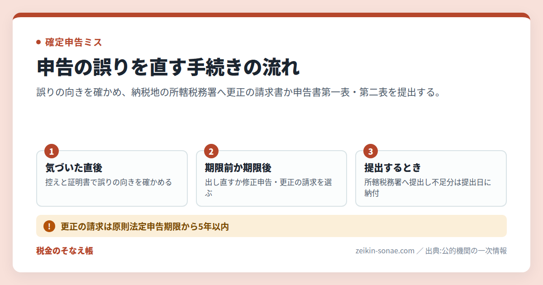Click the step 2 number badge
This screenshot has height=285, width=543.
coord(211,151)
